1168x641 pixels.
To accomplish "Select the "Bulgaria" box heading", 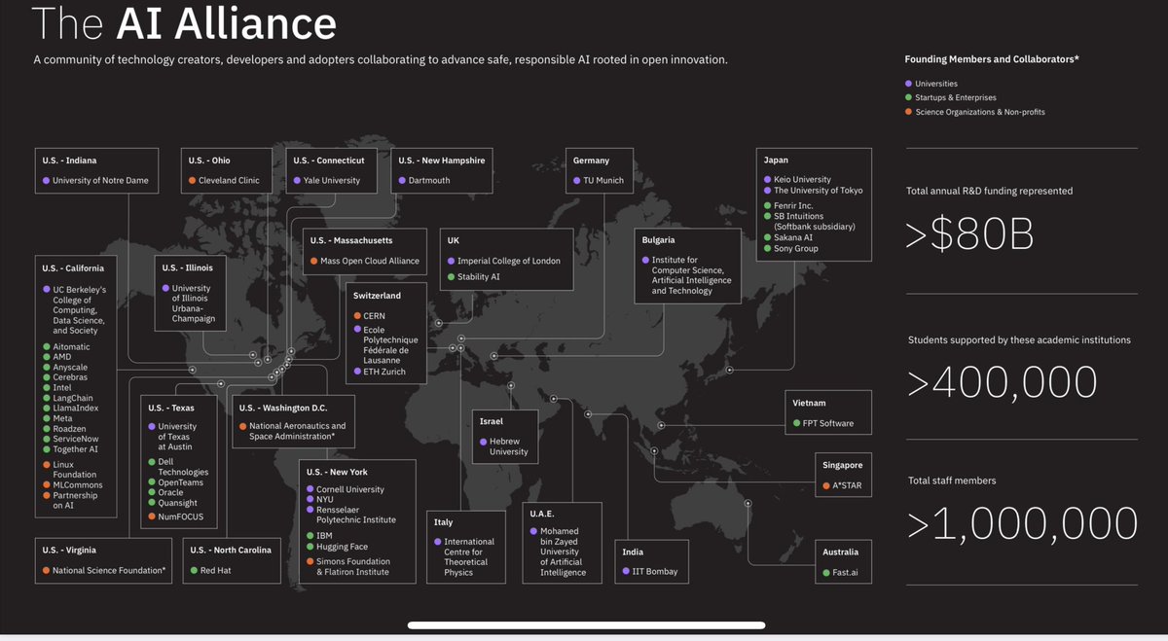I will point(659,239).
